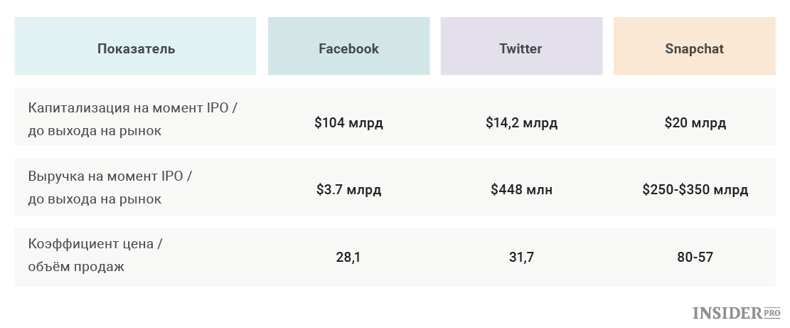Select the Facebook column header
This screenshot has height=328, width=790.
(348, 46)
